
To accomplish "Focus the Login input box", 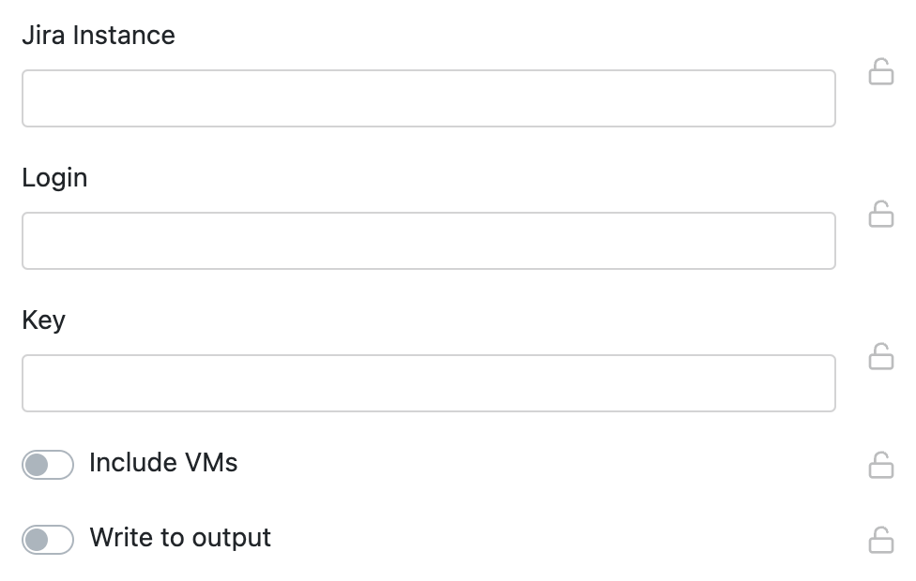I will 428,240.
